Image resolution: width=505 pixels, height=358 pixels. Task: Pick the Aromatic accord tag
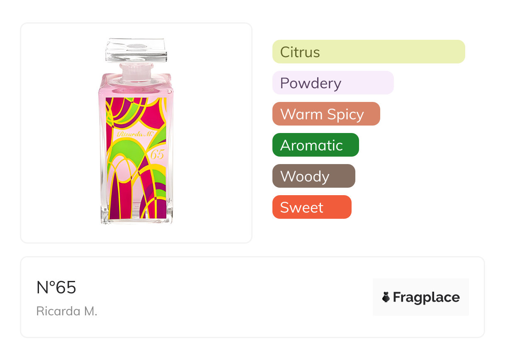(x=316, y=145)
